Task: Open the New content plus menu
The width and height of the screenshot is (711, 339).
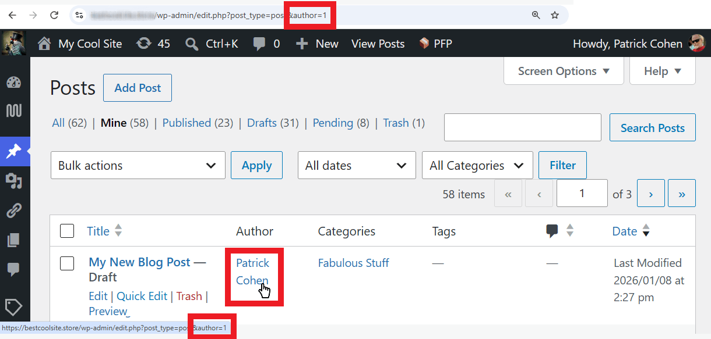Action: [x=317, y=44]
